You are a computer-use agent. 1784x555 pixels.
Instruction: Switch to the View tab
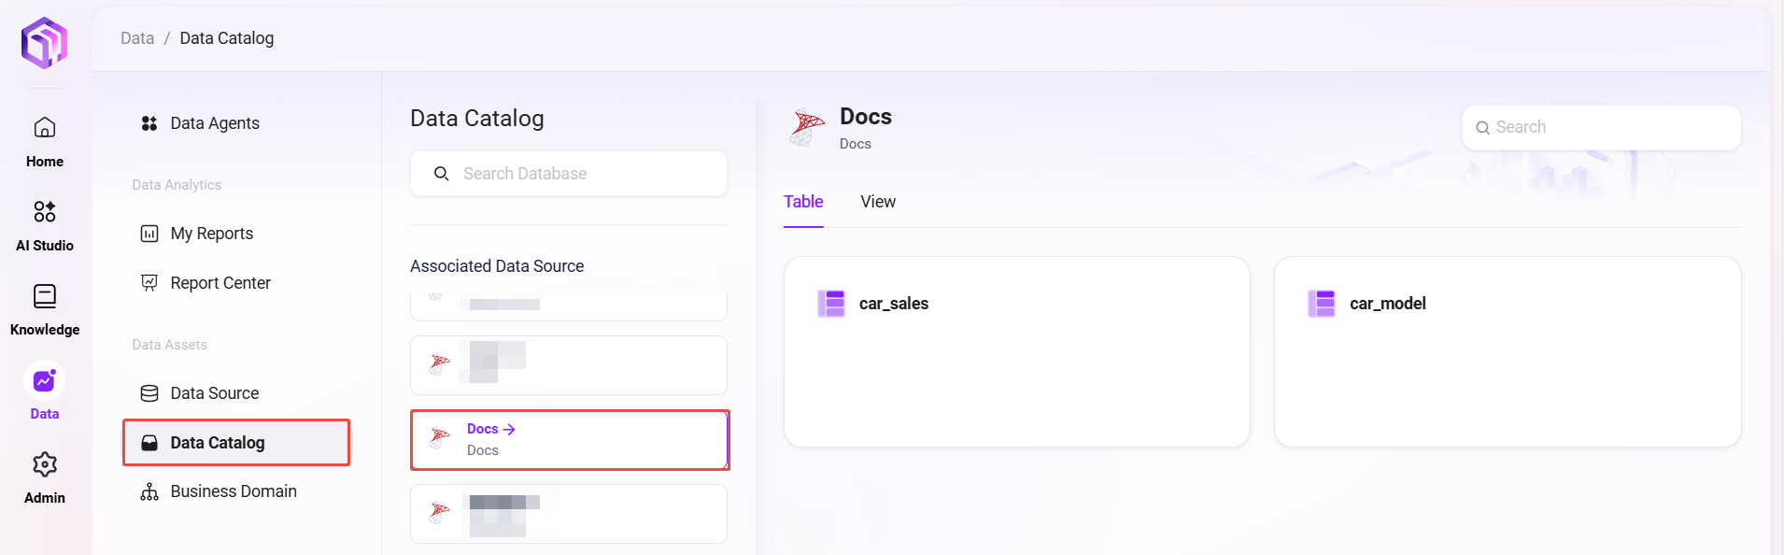pyautogui.click(x=877, y=202)
